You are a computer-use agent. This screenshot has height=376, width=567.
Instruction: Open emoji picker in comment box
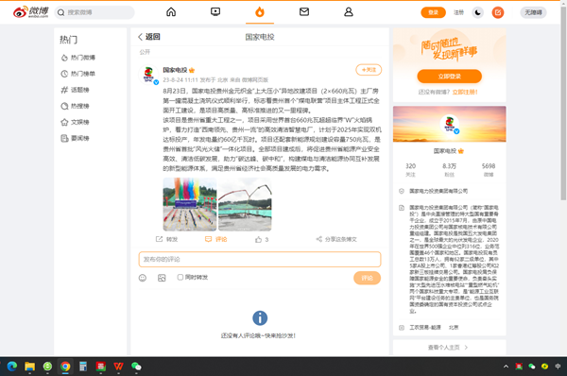point(143,278)
